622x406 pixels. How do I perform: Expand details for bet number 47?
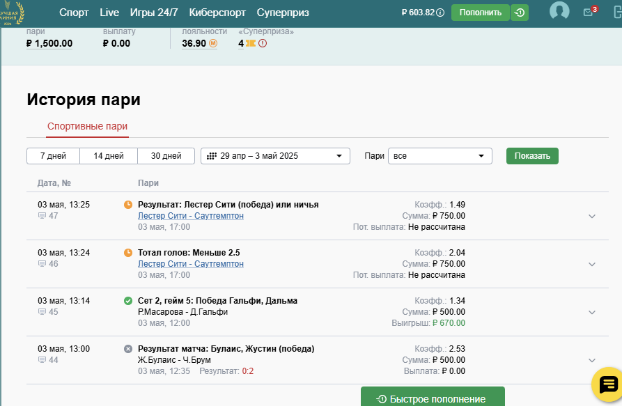pyautogui.click(x=592, y=216)
